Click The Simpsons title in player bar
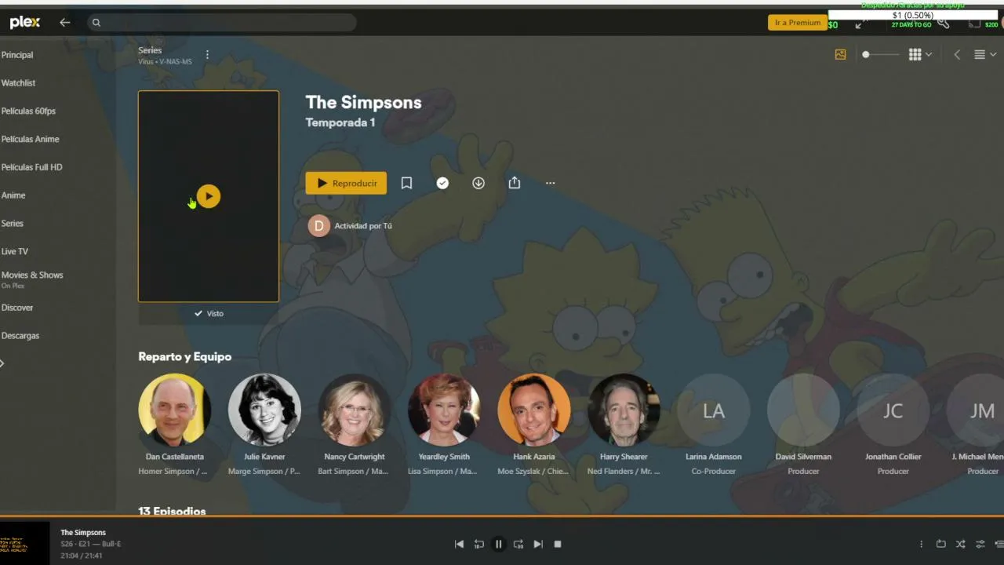 coord(83,533)
